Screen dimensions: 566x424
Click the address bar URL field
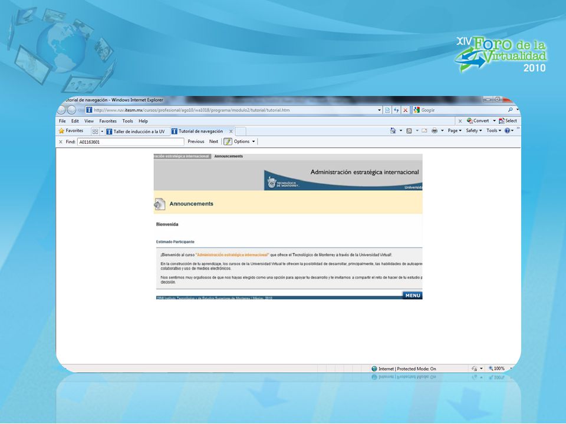[231, 110]
